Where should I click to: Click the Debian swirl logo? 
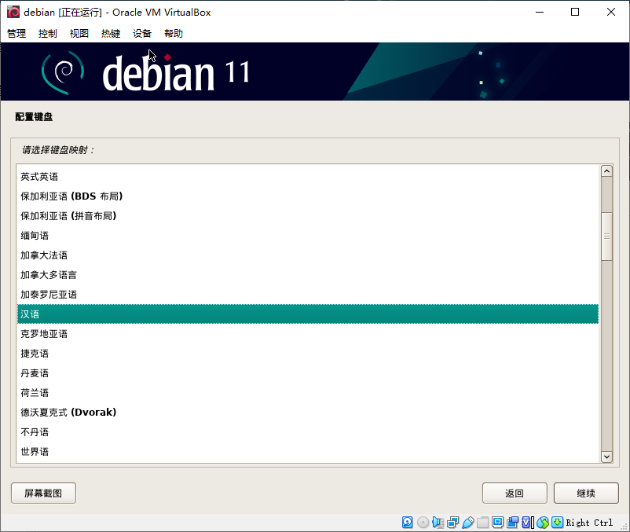[x=63, y=72]
